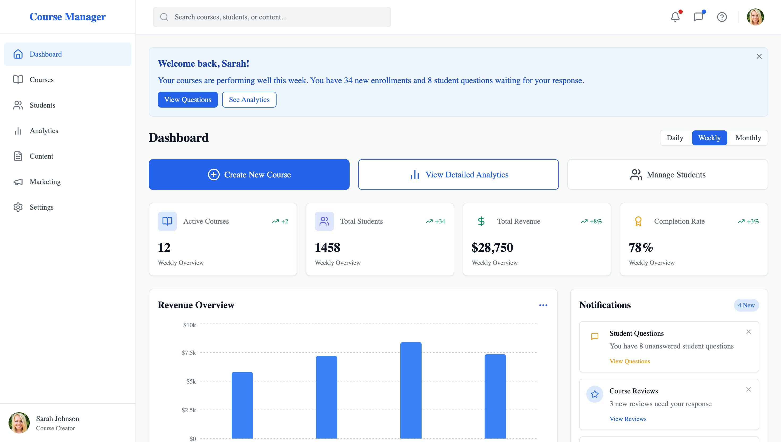
Task: Open Marketing in the sidebar
Action: click(x=45, y=181)
